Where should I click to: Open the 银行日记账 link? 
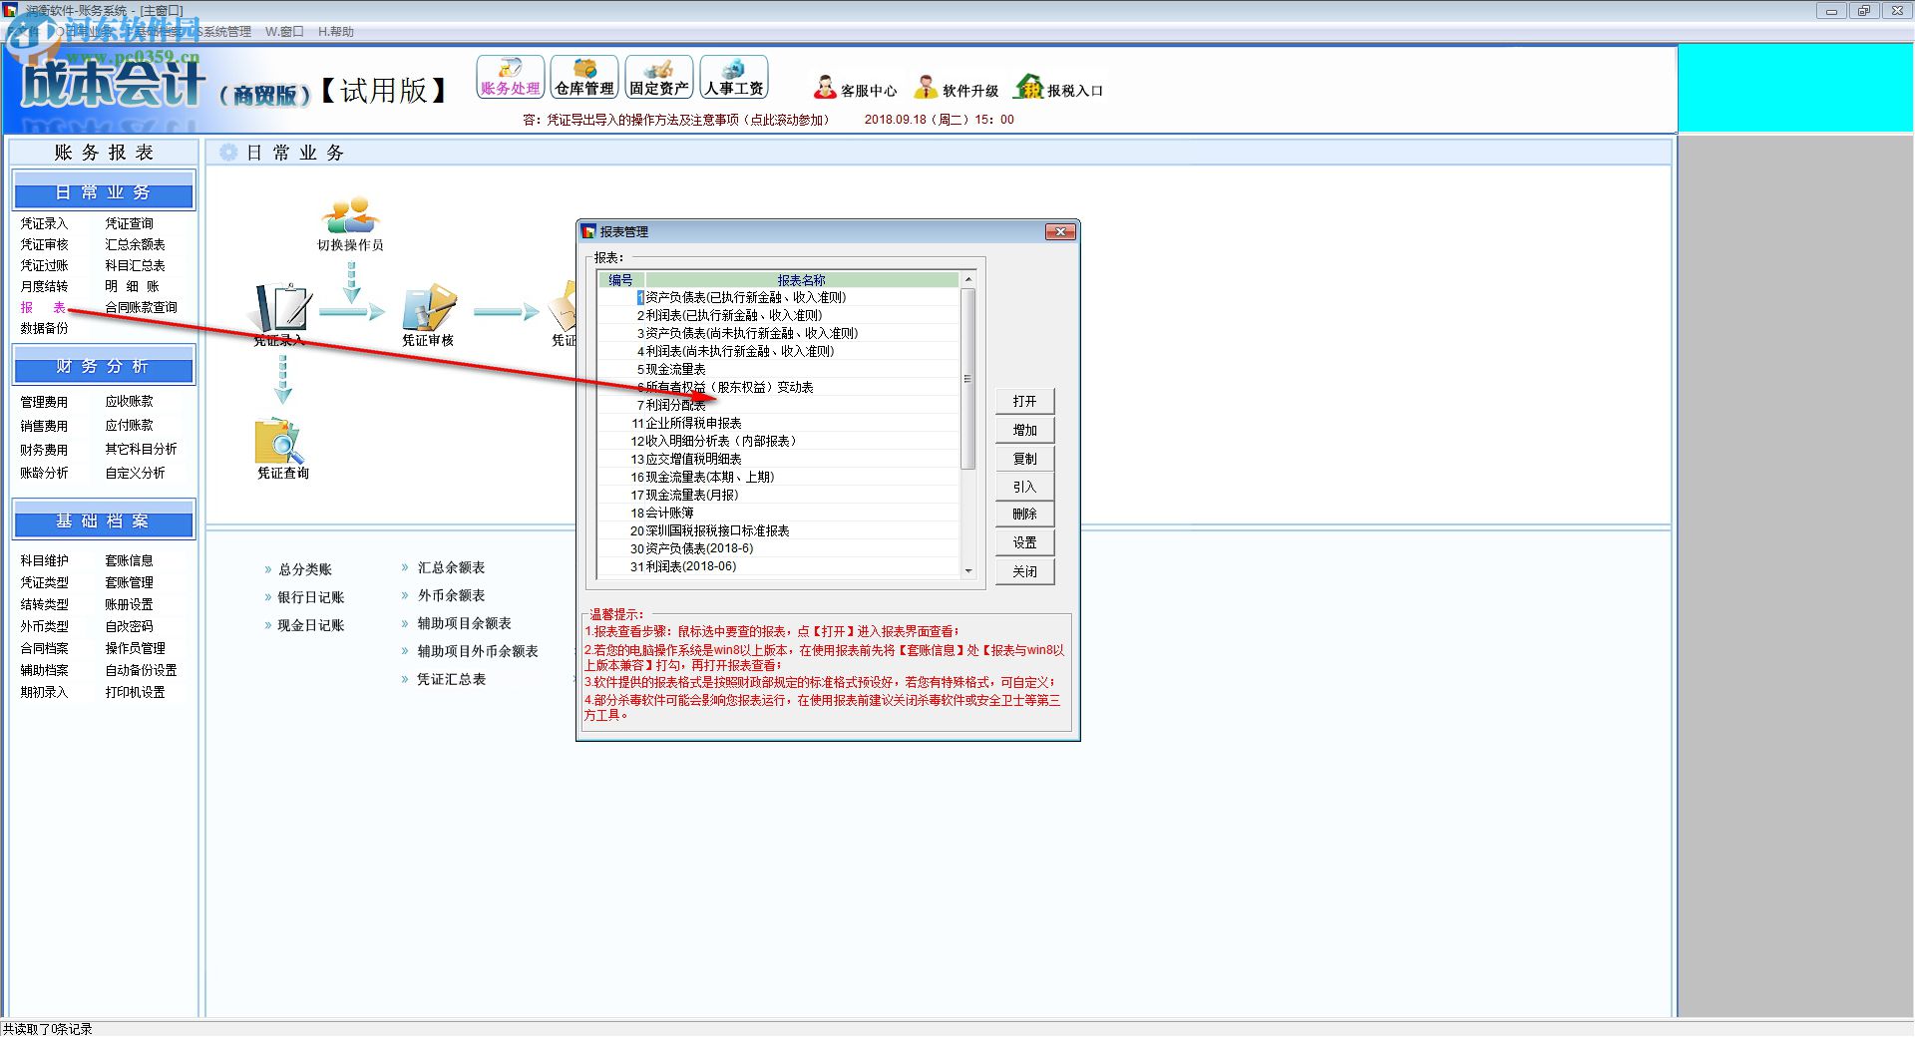click(311, 597)
